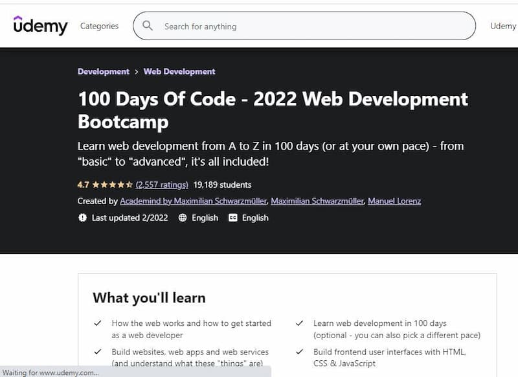
Task: Open the Categories menu
Action: (99, 26)
